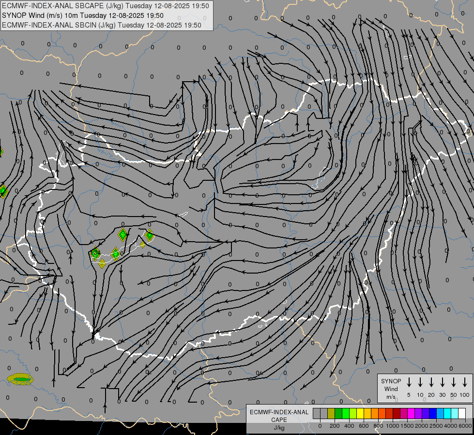Viewport: 474px width, 435px height.
Task: Click the 800 tick label in CAPE legend
Action: [x=378, y=426]
